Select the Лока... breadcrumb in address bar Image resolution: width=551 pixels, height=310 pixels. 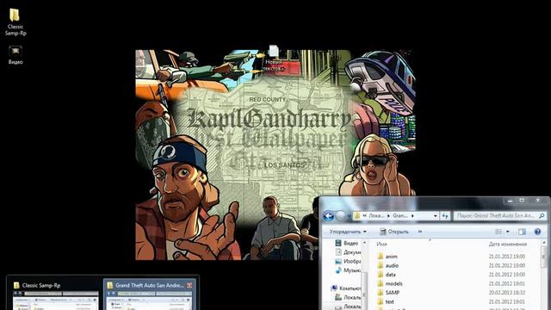(x=376, y=216)
